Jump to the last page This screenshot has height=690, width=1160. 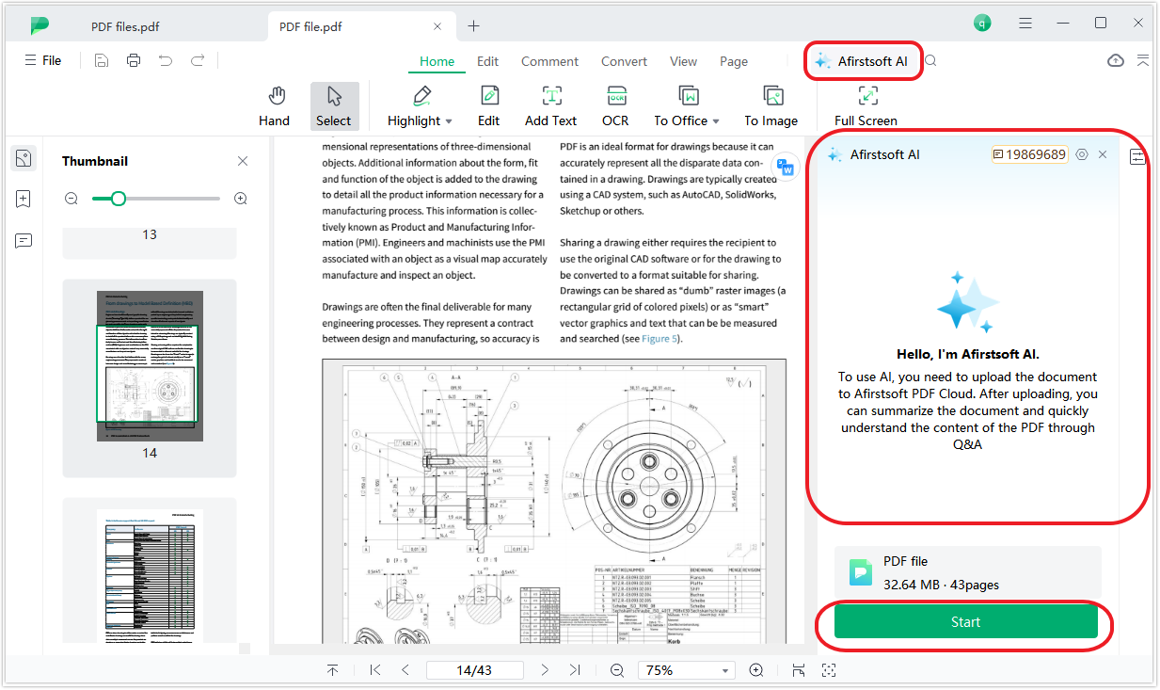[x=575, y=670]
